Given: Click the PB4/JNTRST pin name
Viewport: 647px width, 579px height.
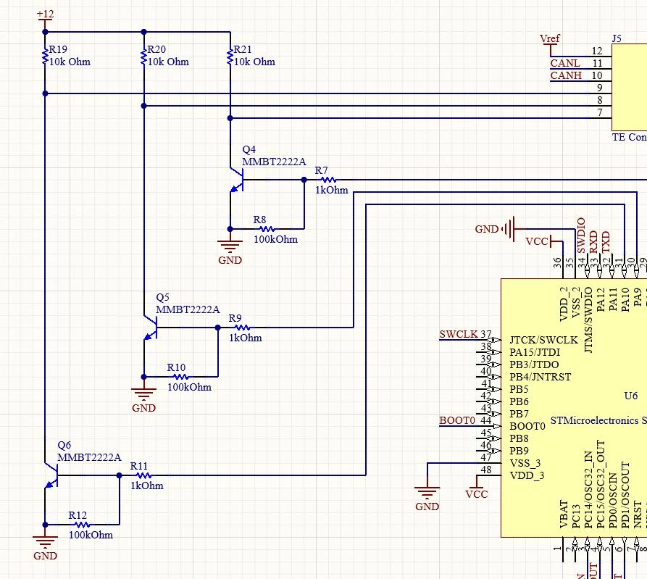Looking at the screenshot, I should coord(540,377).
